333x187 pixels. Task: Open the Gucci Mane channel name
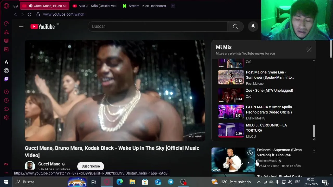pyautogui.click(x=49, y=164)
